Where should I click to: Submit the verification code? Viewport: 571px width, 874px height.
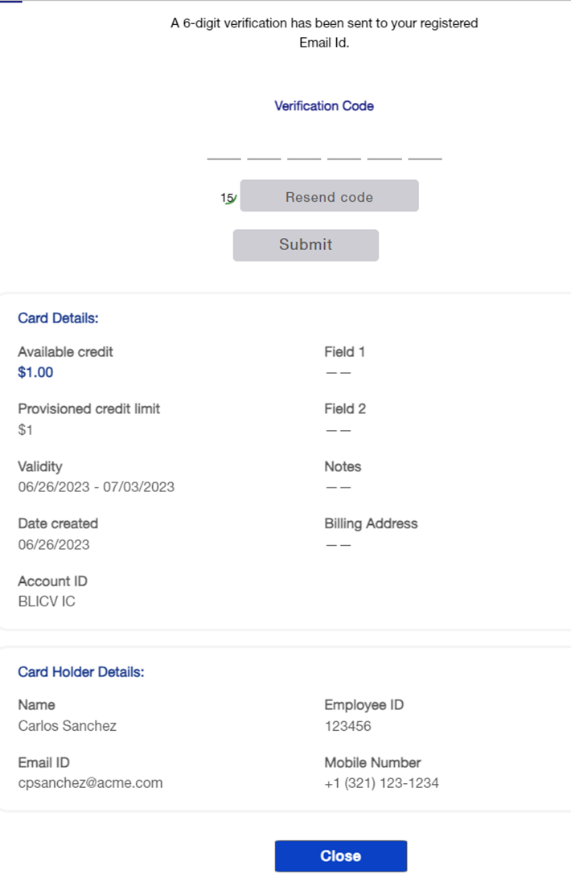tap(306, 245)
